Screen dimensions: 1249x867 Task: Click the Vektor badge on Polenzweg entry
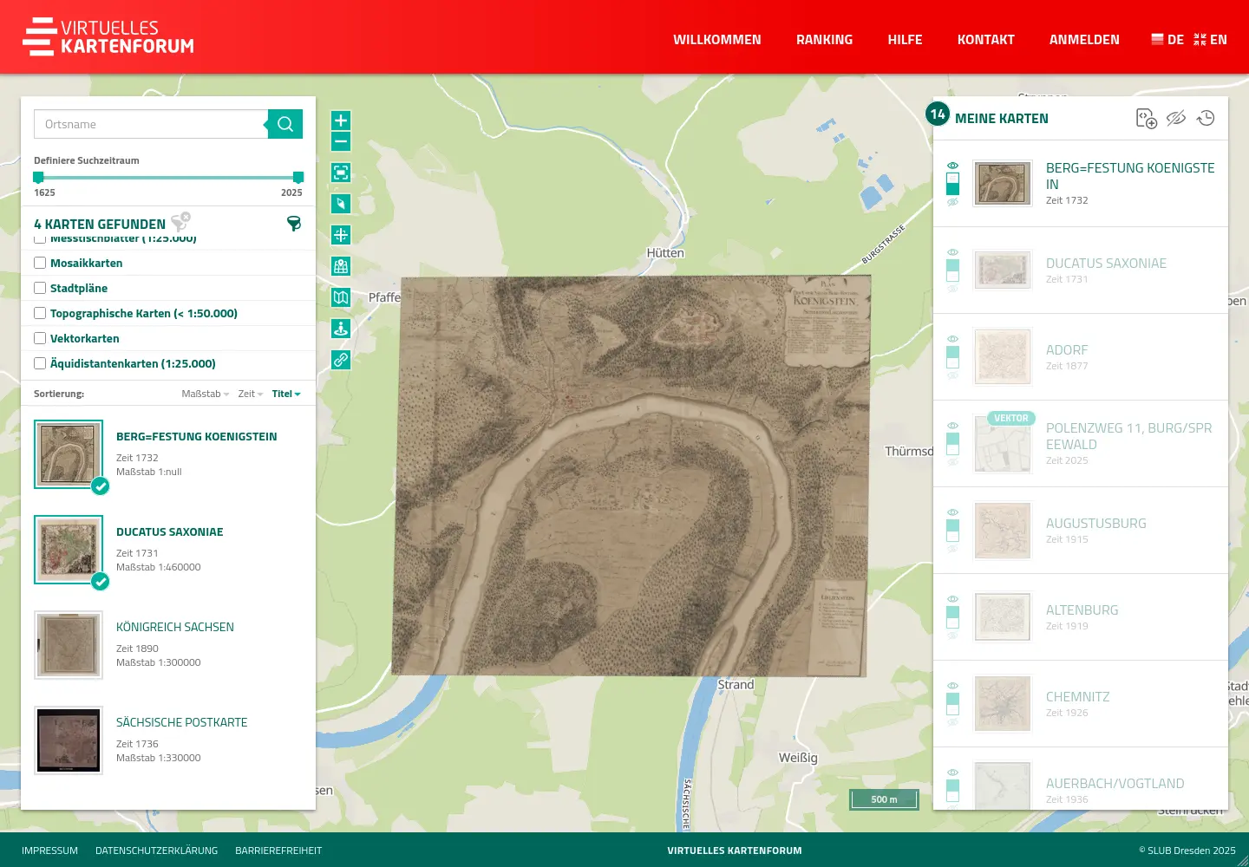click(1011, 418)
